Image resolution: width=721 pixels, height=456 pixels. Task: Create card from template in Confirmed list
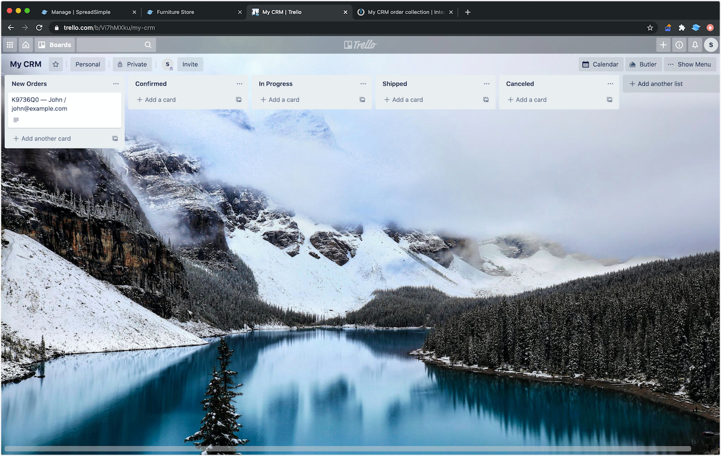(x=238, y=99)
